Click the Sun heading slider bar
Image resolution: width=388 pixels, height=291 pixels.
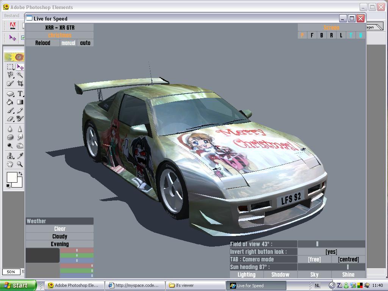331,267
